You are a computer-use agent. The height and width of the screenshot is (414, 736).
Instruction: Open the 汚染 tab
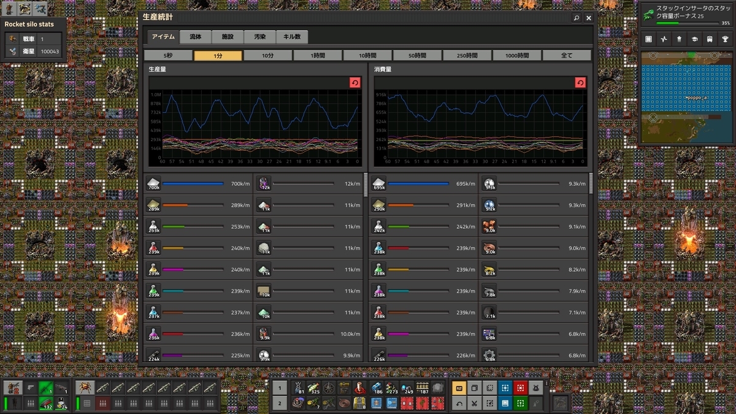click(259, 37)
